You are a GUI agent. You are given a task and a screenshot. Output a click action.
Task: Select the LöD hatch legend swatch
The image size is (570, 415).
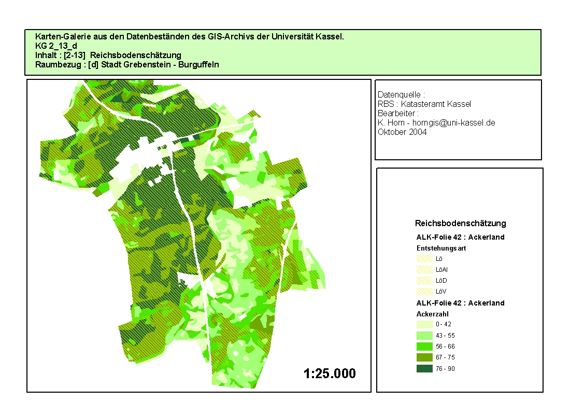coord(424,280)
